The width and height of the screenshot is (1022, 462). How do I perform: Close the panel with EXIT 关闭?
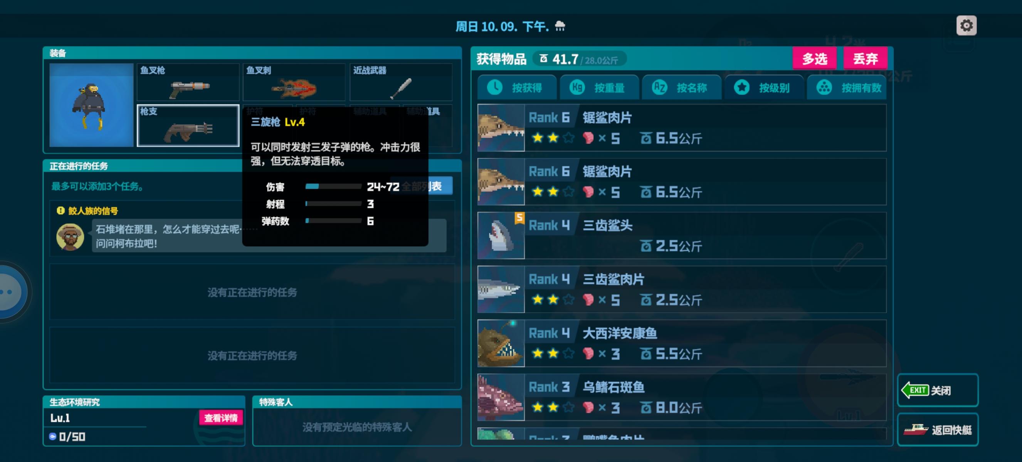point(938,390)
